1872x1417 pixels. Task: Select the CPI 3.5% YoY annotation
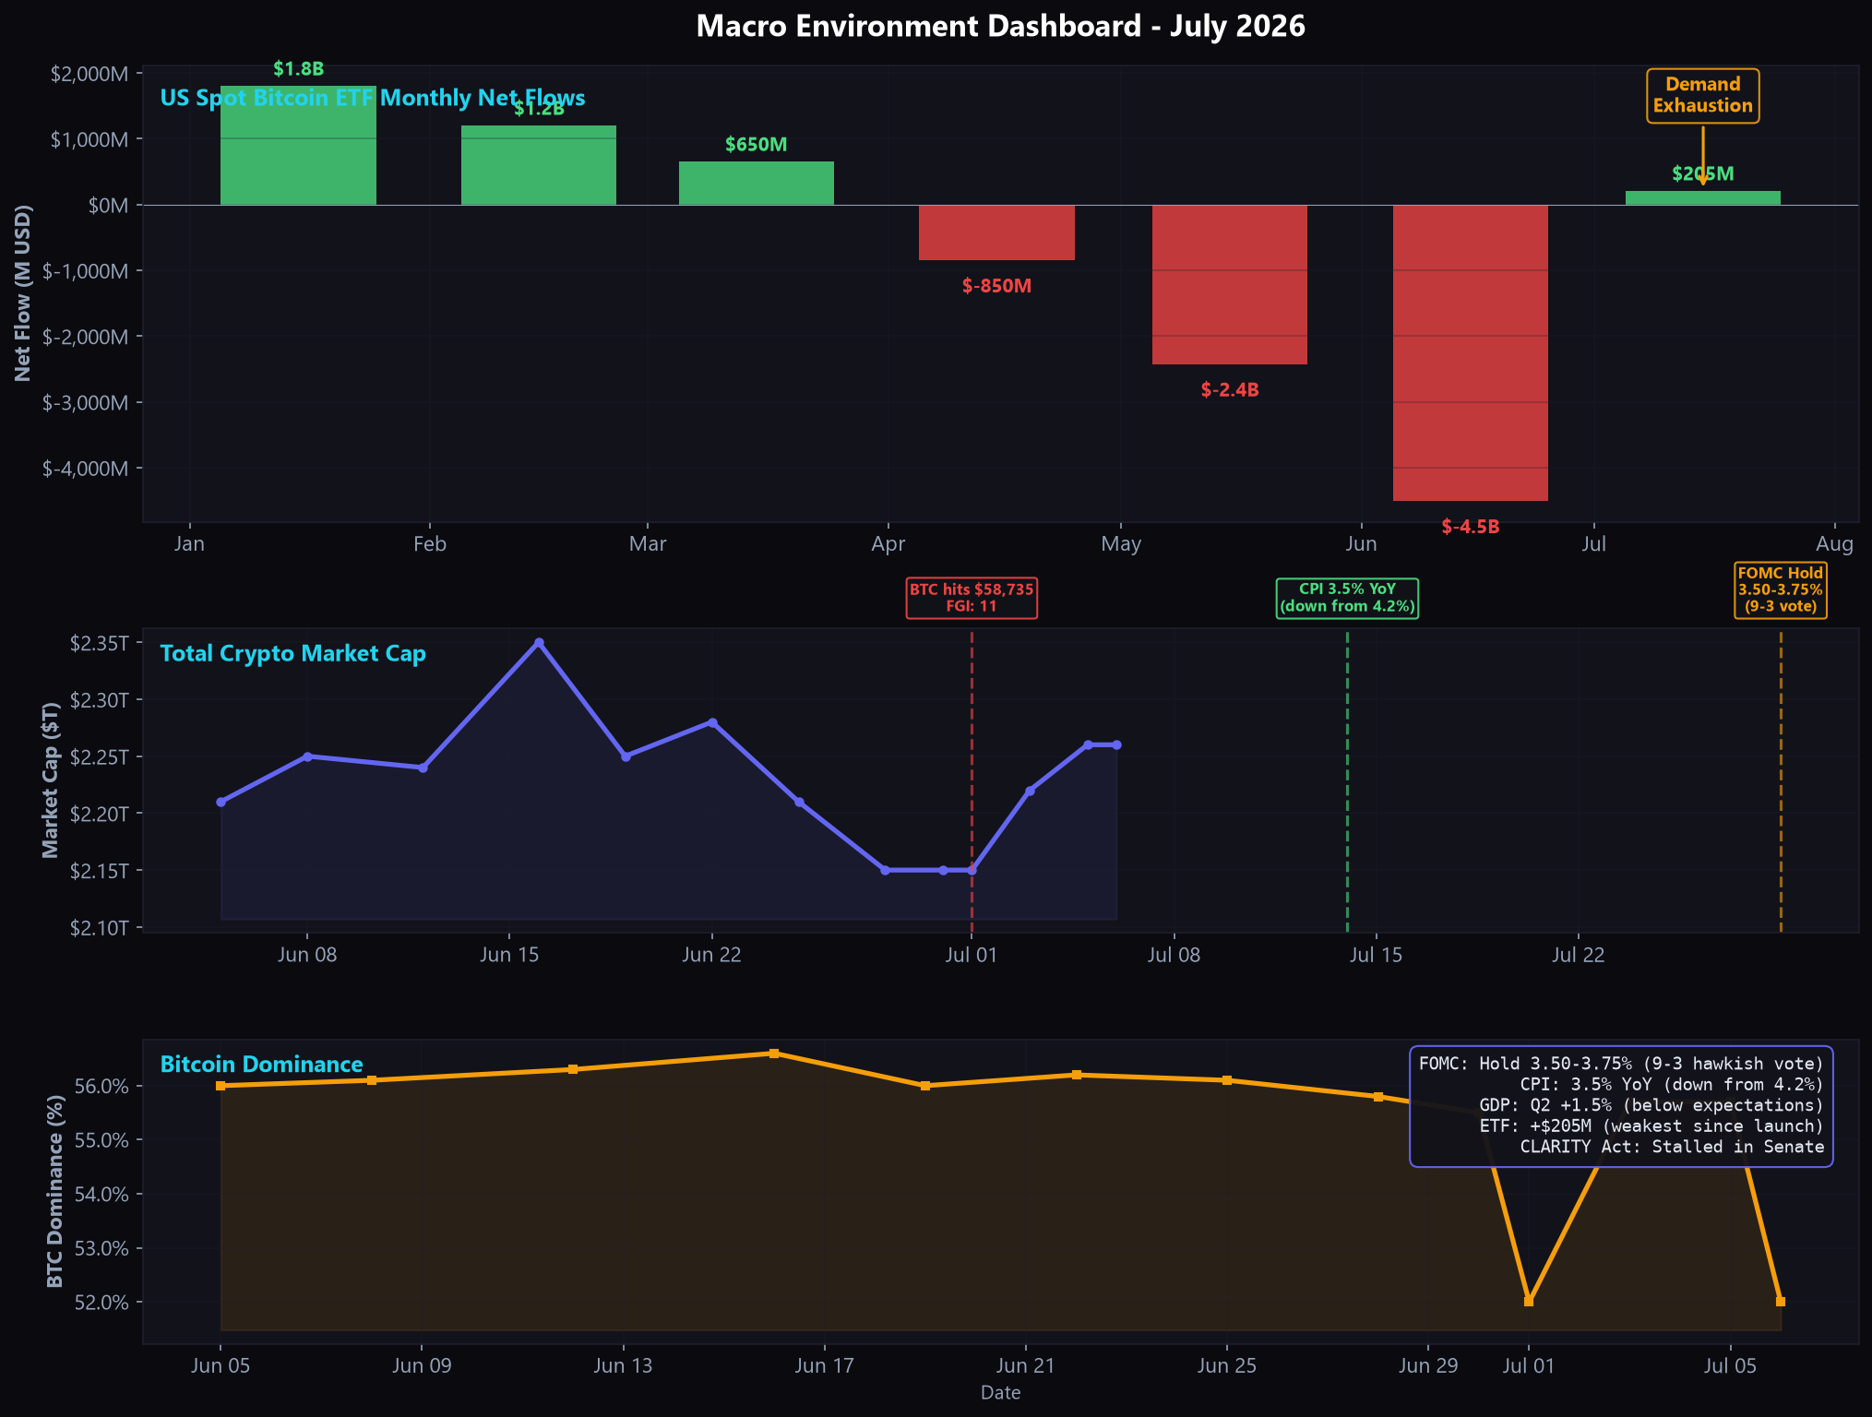[1347, 598]
